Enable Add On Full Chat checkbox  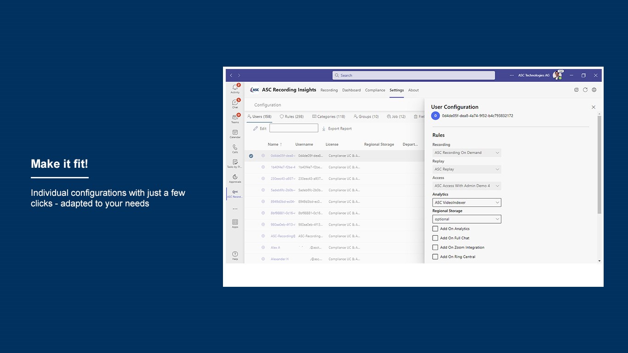pos(435,238)
